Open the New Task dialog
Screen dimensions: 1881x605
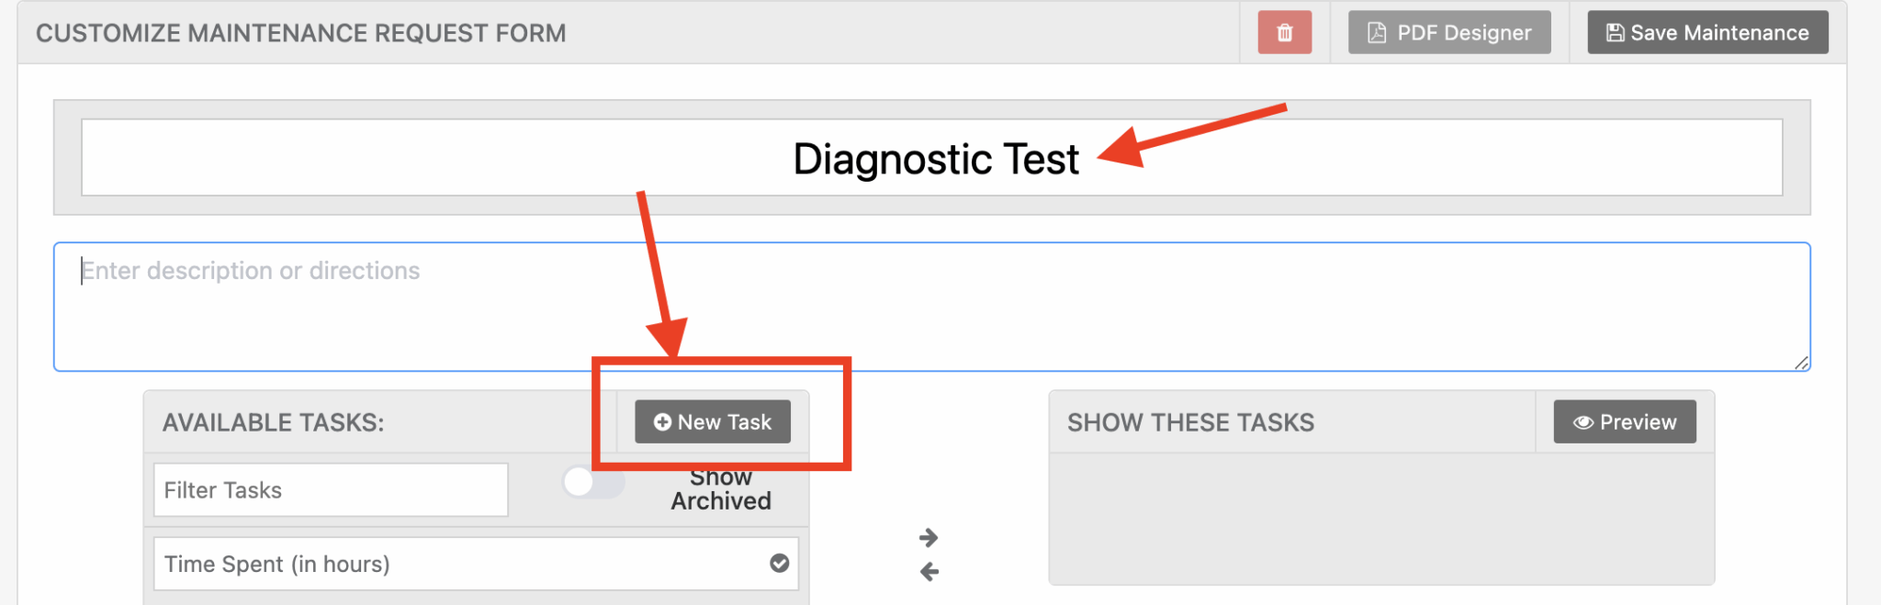click(712, 421)
